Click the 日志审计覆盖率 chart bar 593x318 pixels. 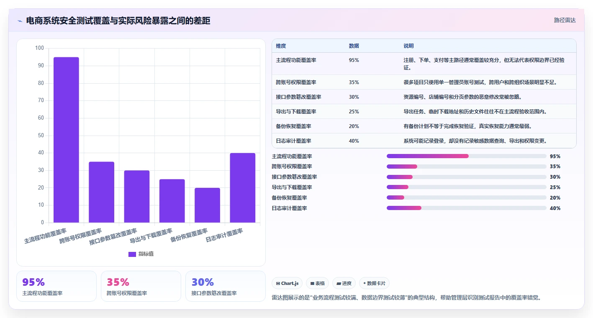[x=243, y=188]
